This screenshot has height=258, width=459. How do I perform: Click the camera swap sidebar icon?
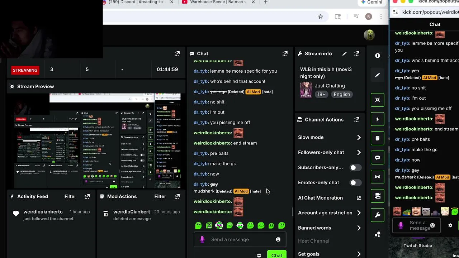(x=378, y=196)
